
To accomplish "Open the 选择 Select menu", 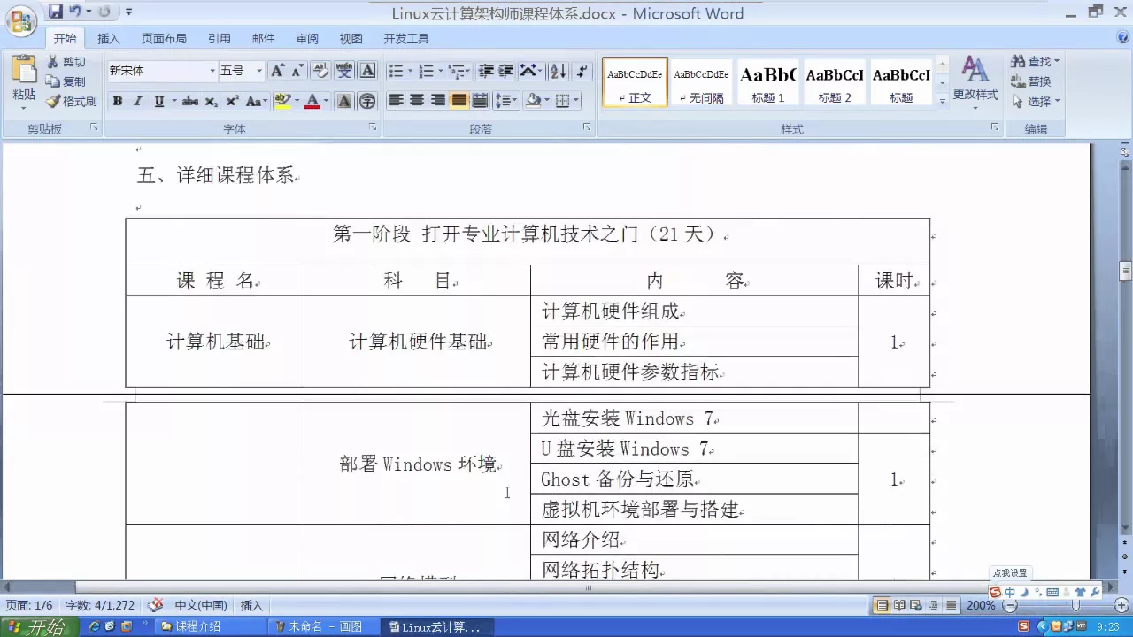I will pos(1036,101).
